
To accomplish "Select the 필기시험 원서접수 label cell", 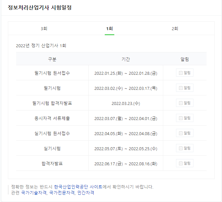I will (52, 73).
